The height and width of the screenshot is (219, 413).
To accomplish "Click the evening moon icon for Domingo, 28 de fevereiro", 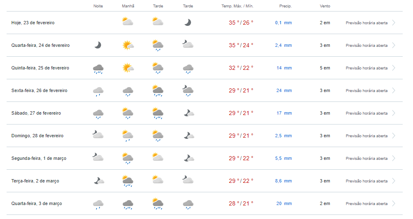I will pos(189,136).
